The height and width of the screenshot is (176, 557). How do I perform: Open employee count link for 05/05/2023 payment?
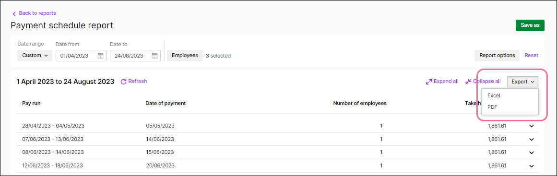coord(381,126)
